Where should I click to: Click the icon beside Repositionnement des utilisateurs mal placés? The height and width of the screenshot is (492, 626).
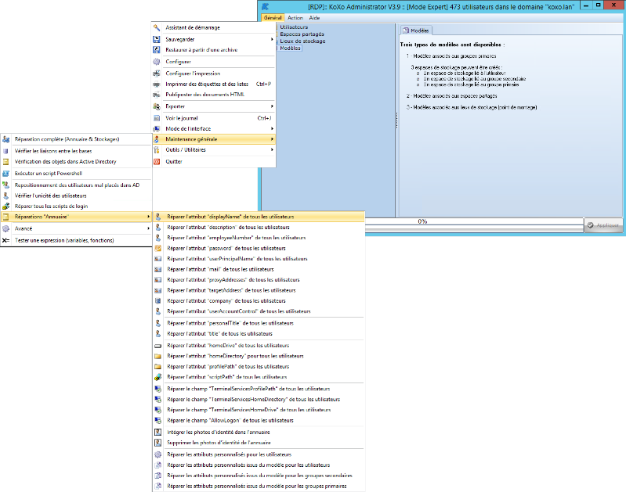(5, 185)
